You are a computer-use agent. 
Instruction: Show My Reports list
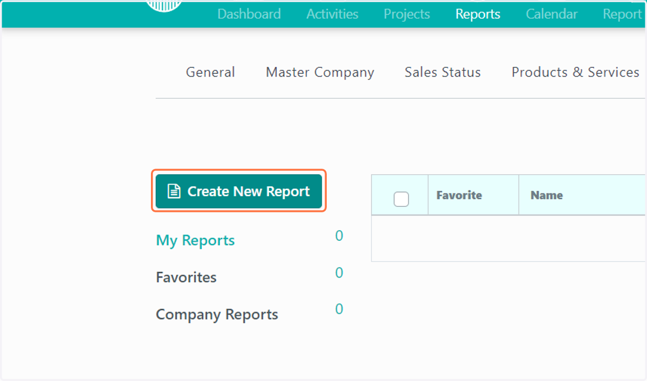pos(195,240)
